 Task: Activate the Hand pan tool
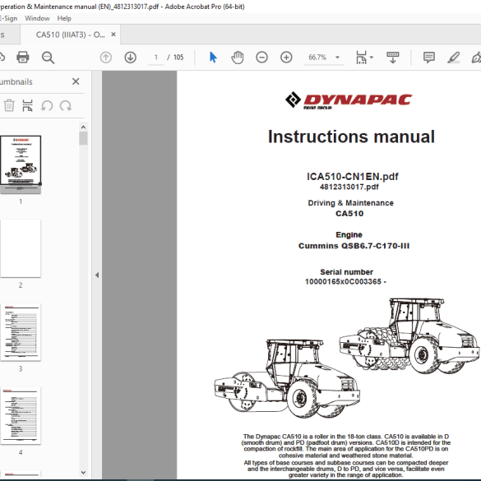click(238, 58)
